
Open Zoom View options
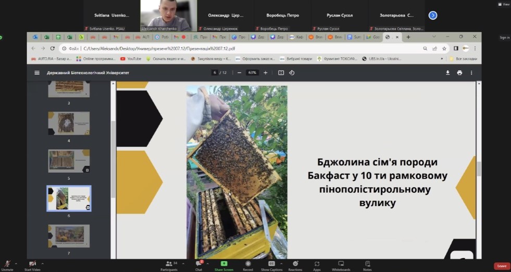coord(504,4)
